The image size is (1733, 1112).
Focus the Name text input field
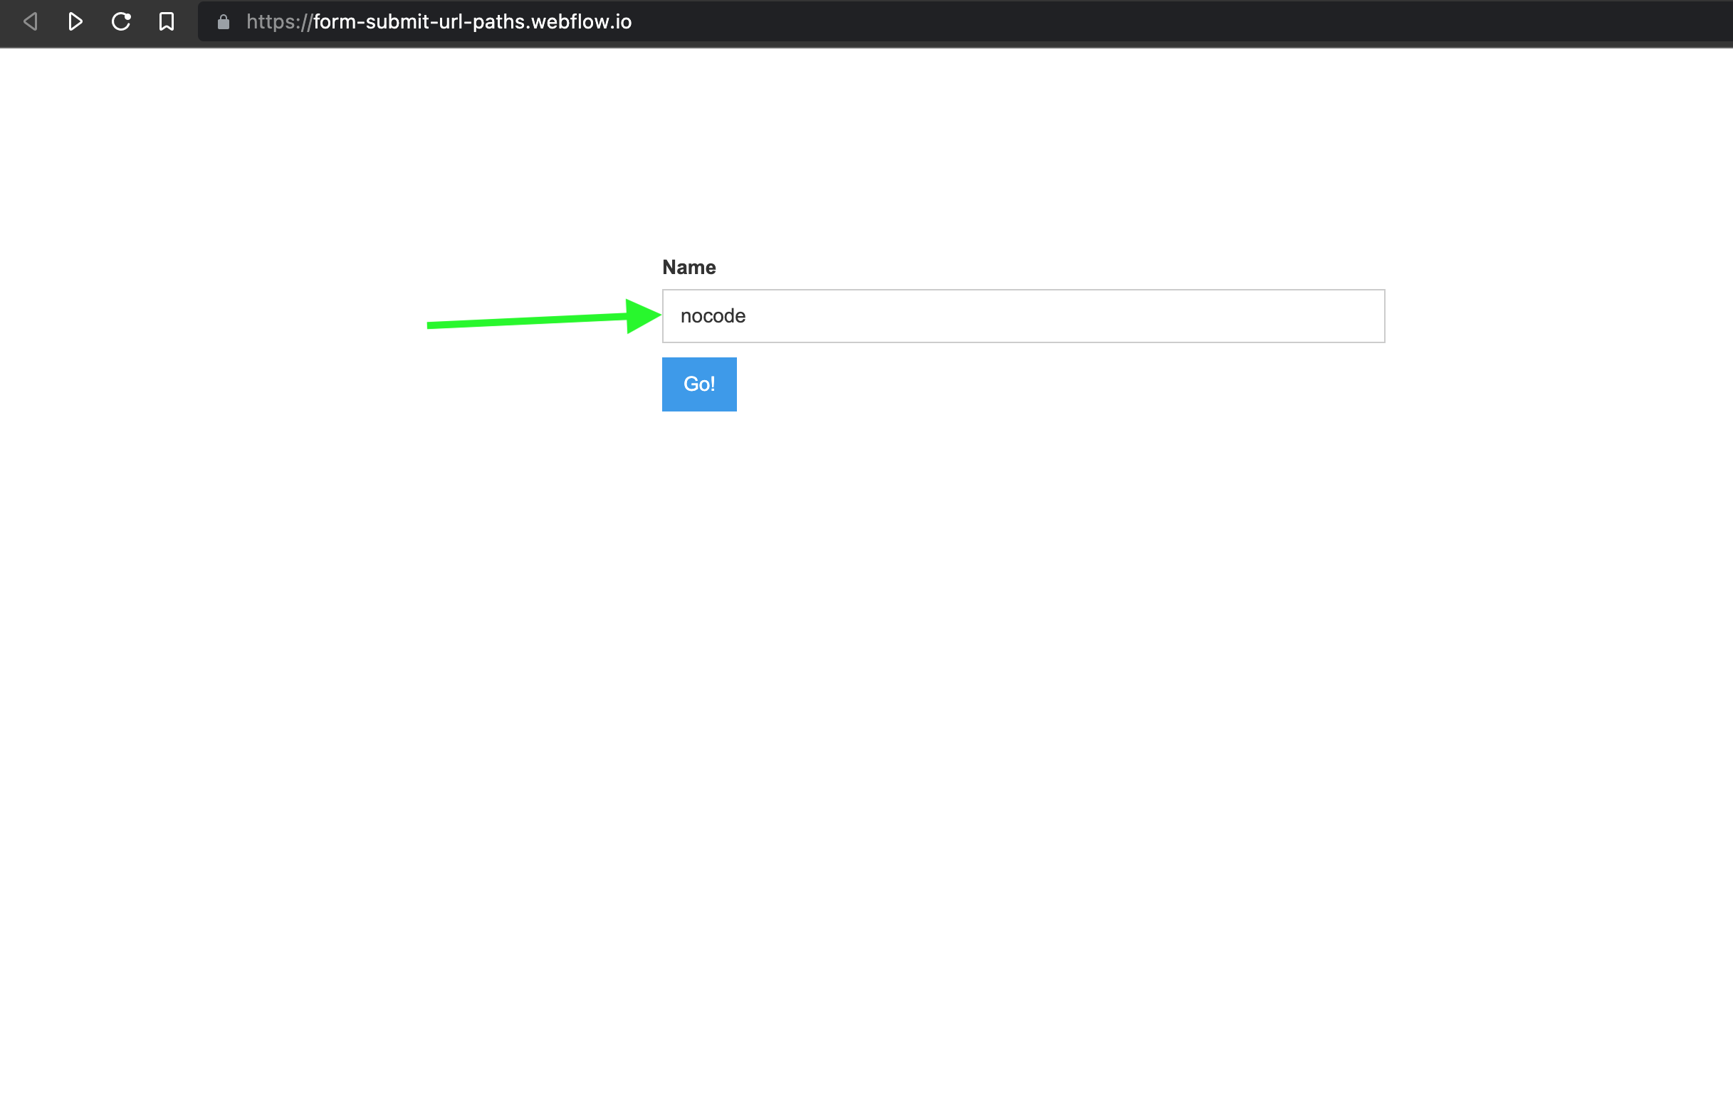click(1022, 316)
